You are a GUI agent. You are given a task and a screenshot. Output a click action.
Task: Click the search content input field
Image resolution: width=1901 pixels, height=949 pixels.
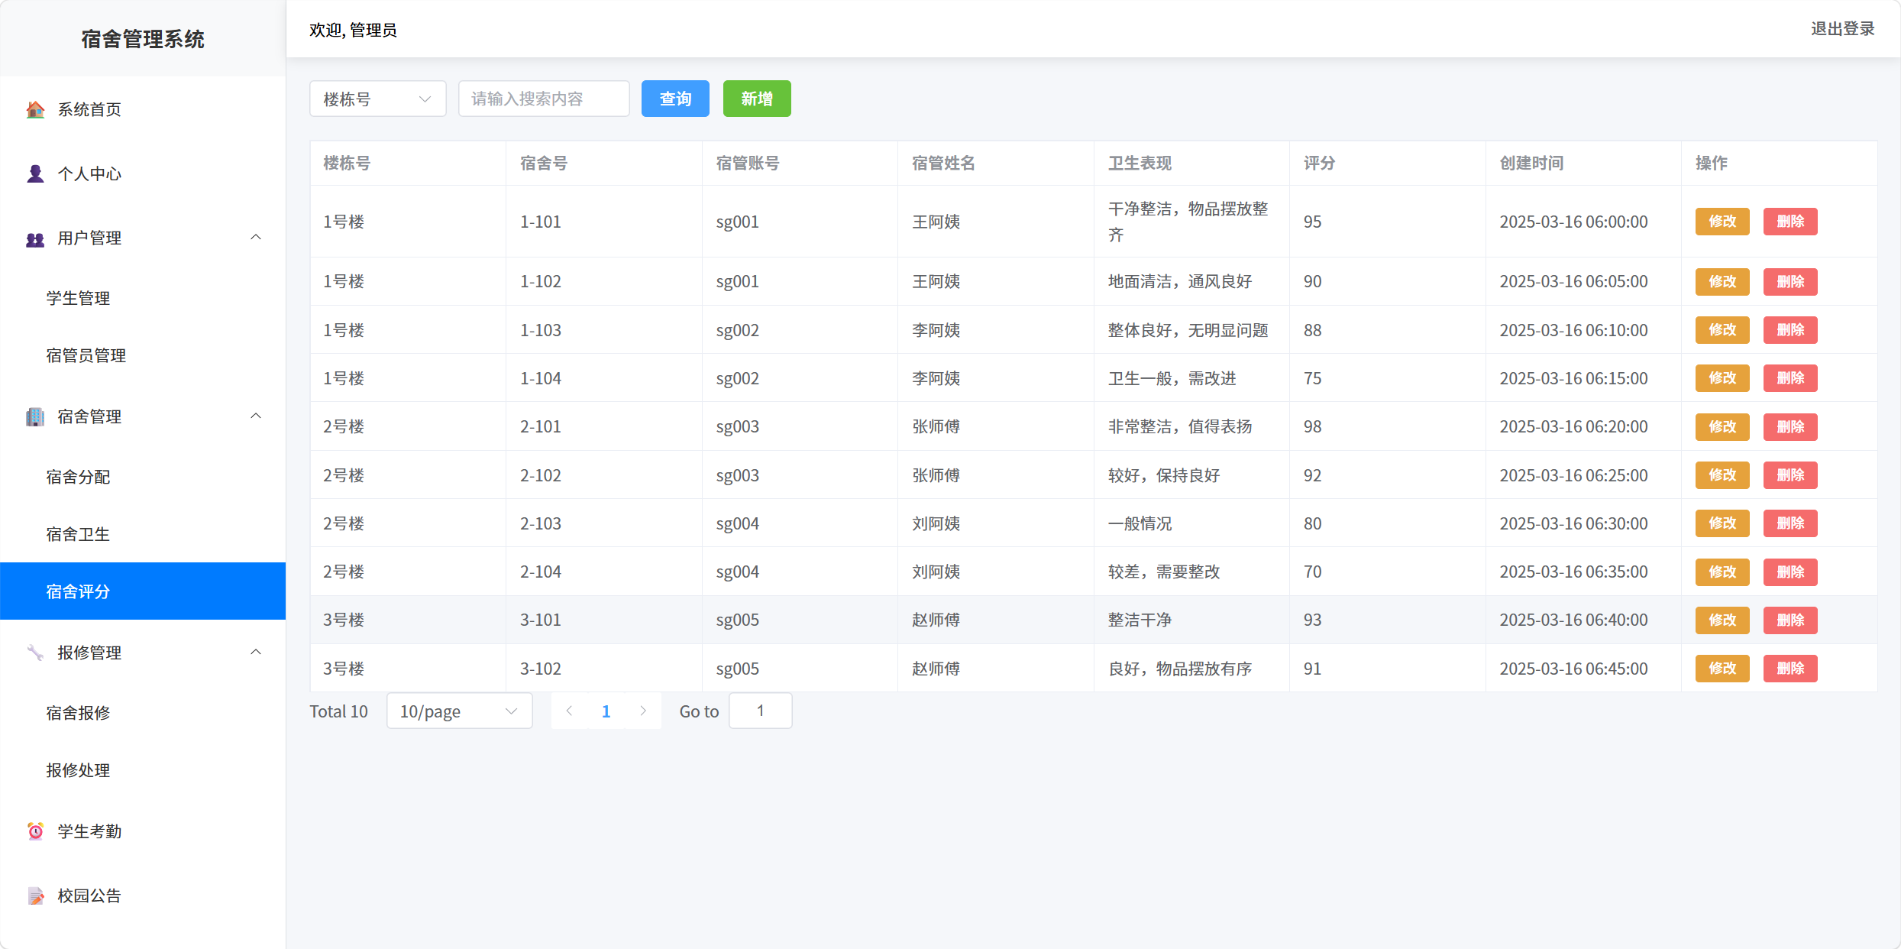[x=544, y=98]
